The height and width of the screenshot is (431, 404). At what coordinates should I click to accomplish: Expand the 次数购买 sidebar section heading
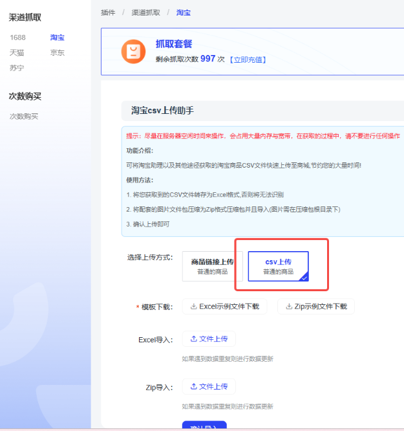click(25, 96)
